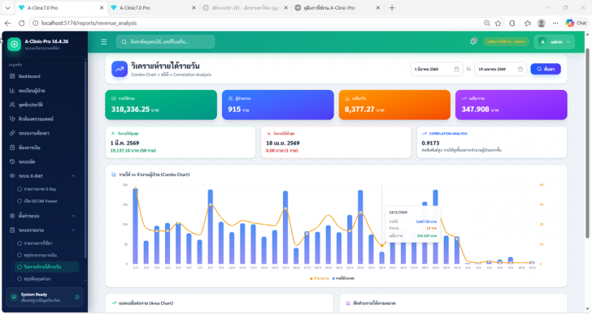Open the admin user dropdown
Image resolution: width=592 pixels, height=314 pixels.
555,42
